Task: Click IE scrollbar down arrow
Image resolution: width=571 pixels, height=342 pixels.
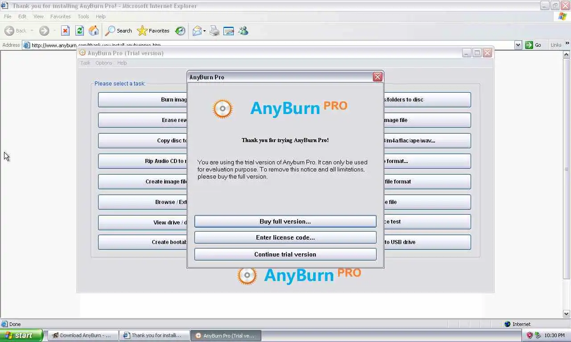Action: 567,313
